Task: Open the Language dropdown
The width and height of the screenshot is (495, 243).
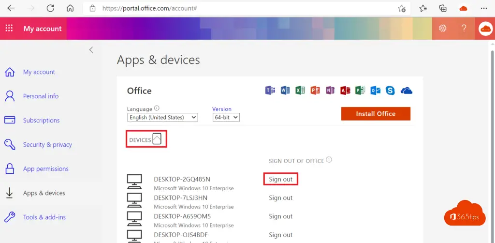Action: tap(162, 118)
